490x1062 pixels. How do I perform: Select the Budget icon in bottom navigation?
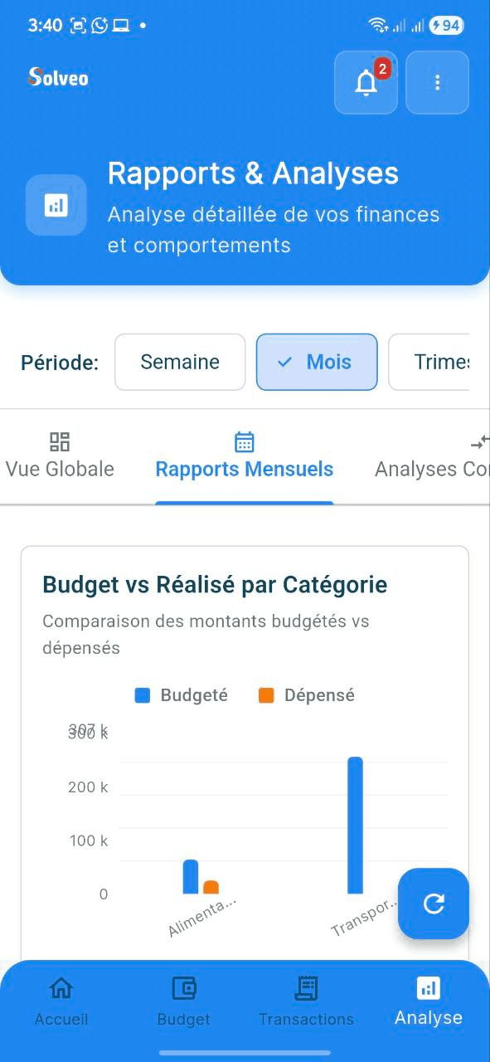click(x=183, y=987)
